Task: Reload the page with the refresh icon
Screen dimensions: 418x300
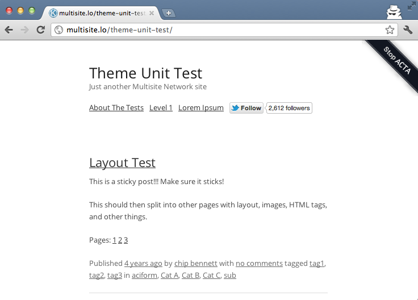Action: click(x=40, y=30)
